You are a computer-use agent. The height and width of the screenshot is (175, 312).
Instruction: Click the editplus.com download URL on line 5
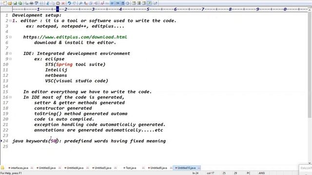click(75, 37)
